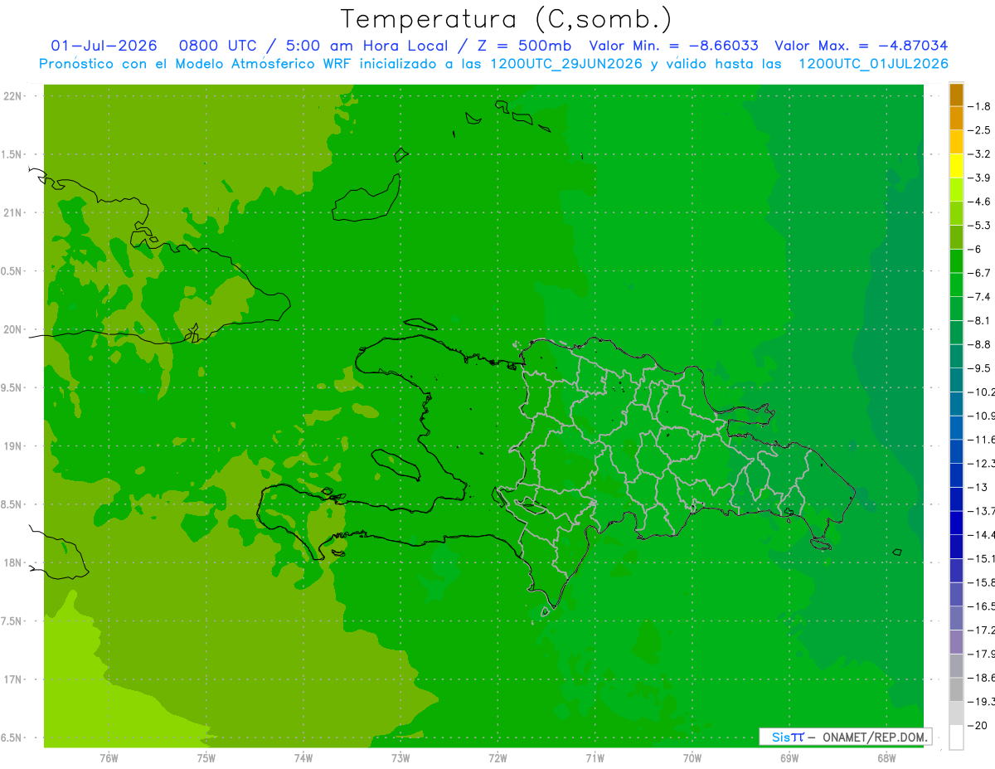This screenshot has height=769, width=995.
Task: Click the '-6' legend value
Action: 976,249
